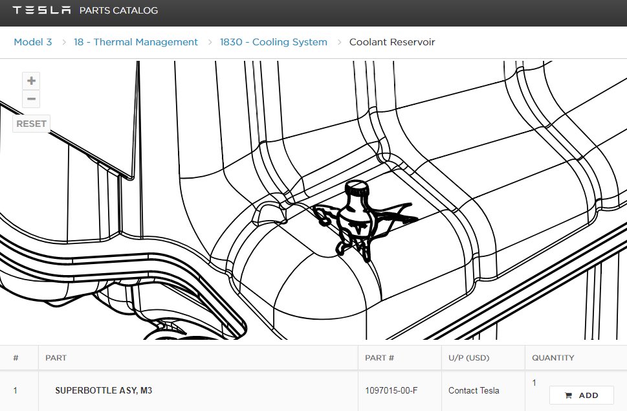Select the Coolant Reservoir breadcrumb text
The image size is (627, 411).
pyautogui.click(x=392, y=42)
